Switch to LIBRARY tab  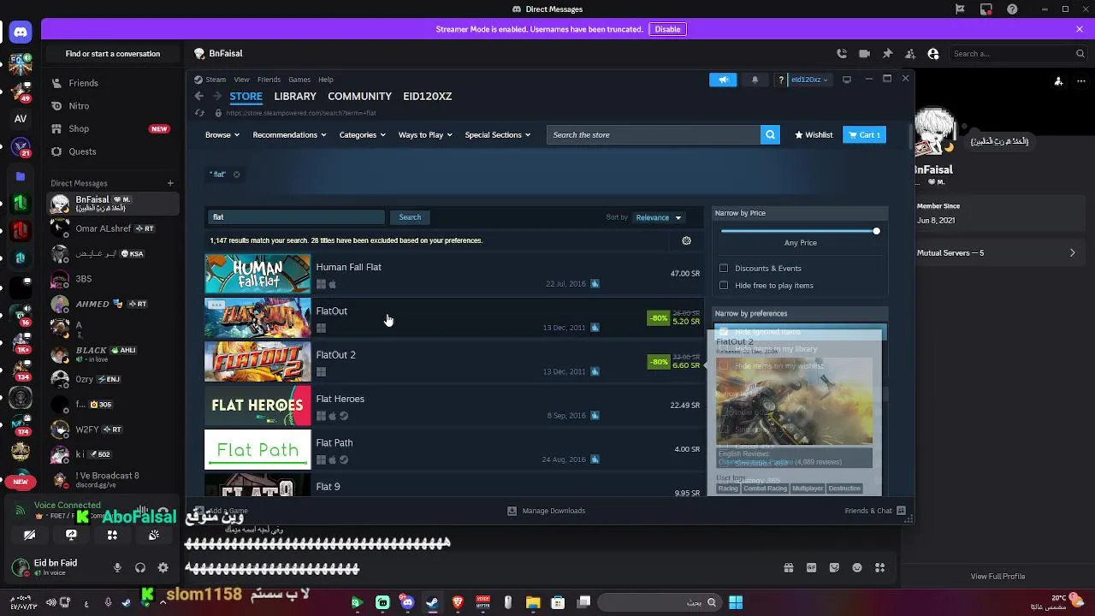coord(295,97)
